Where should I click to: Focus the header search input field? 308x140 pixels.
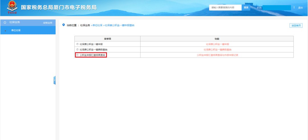pyautogui.click(x=225, y=8)
